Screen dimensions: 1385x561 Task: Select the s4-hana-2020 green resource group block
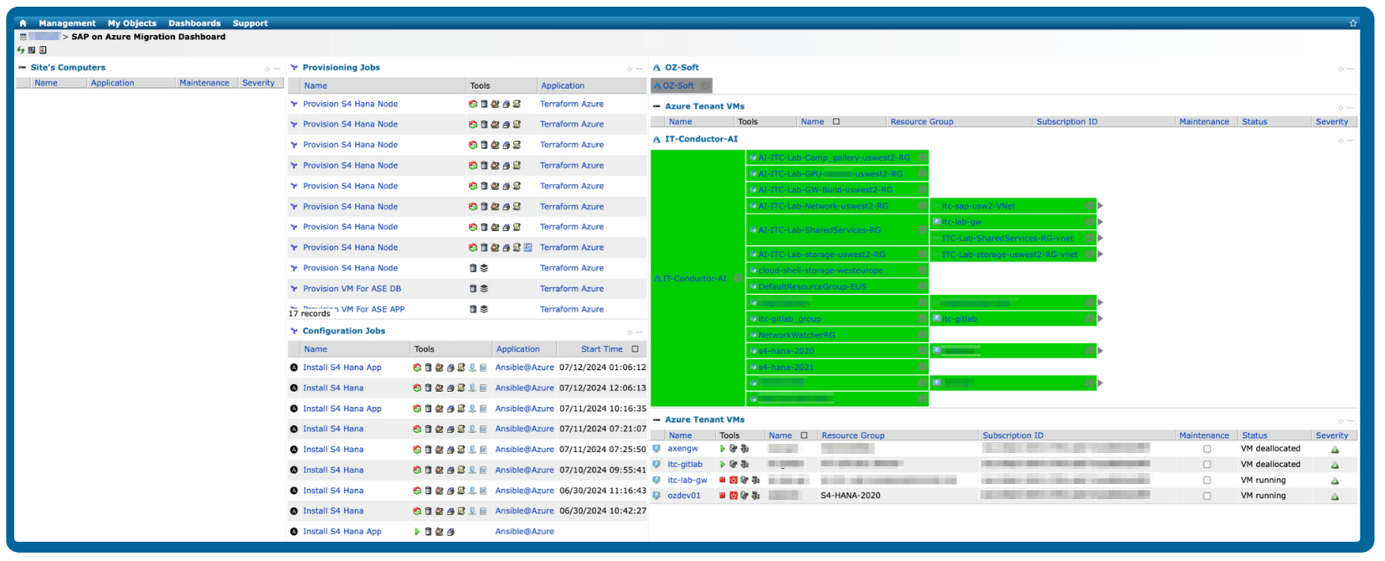837,352
